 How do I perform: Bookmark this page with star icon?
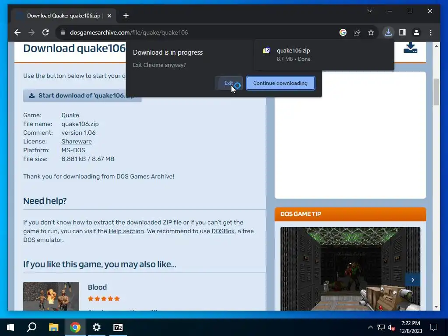click(x=371, y=32)
